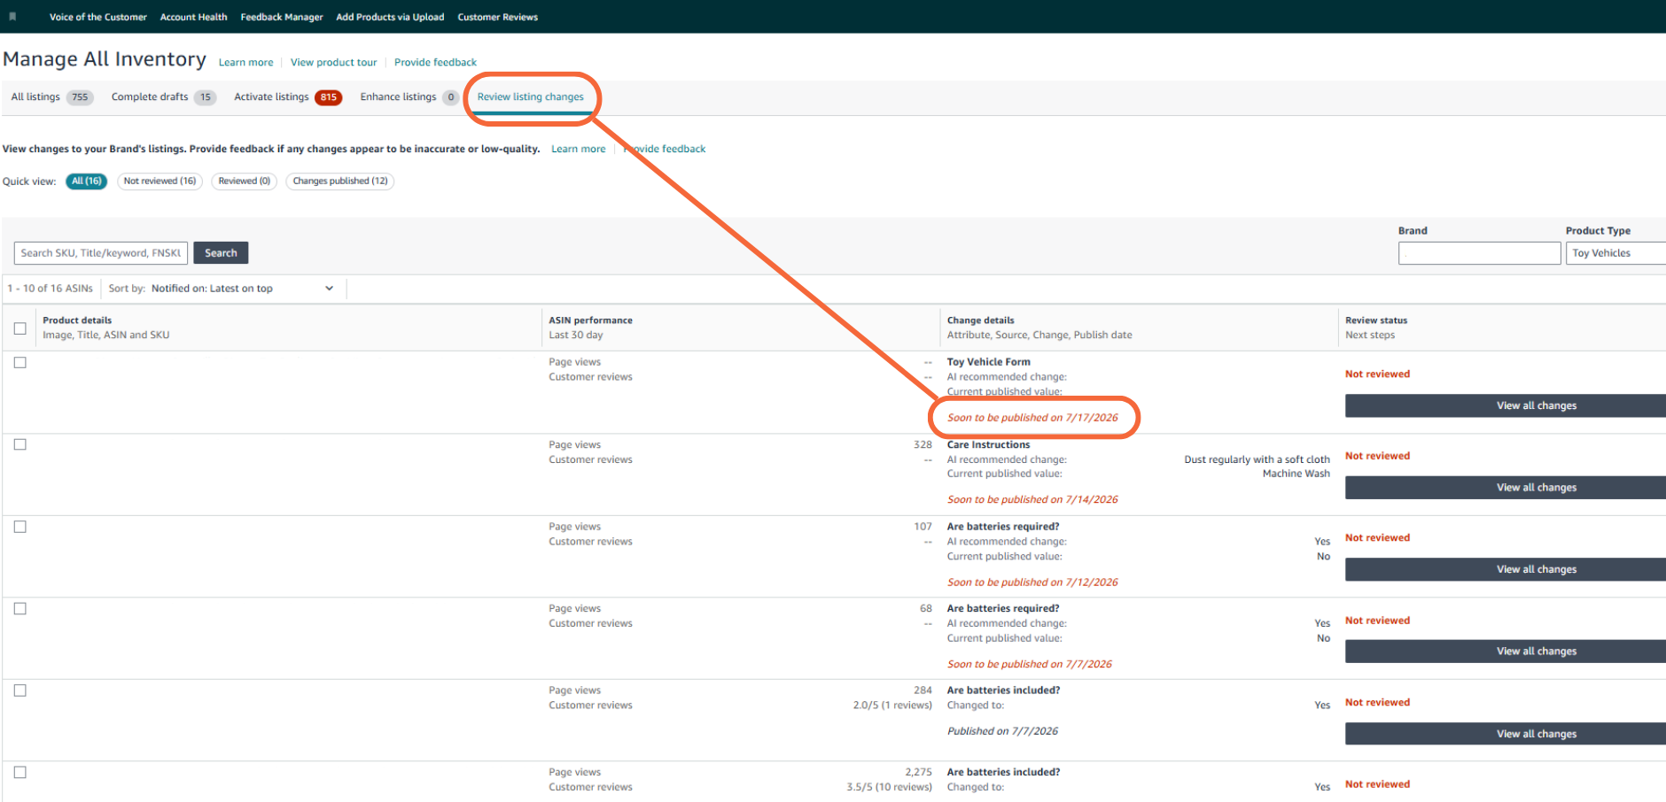Screen dimensions: 1666x802
Task: Click 'Review status' column header
Action: click(x=1375, y=320)
